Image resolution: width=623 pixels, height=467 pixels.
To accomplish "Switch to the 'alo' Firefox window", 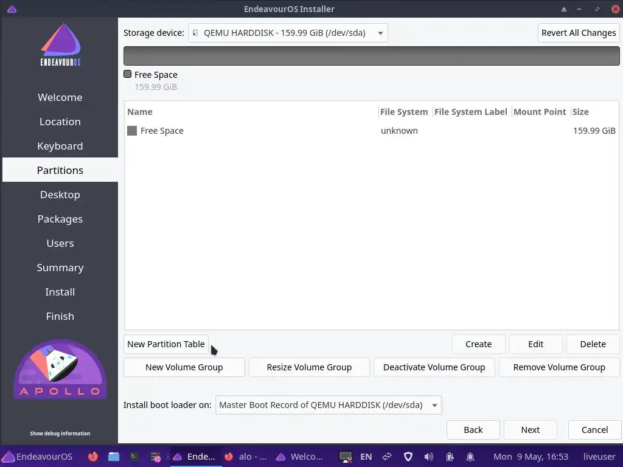I will pos(245,457).
